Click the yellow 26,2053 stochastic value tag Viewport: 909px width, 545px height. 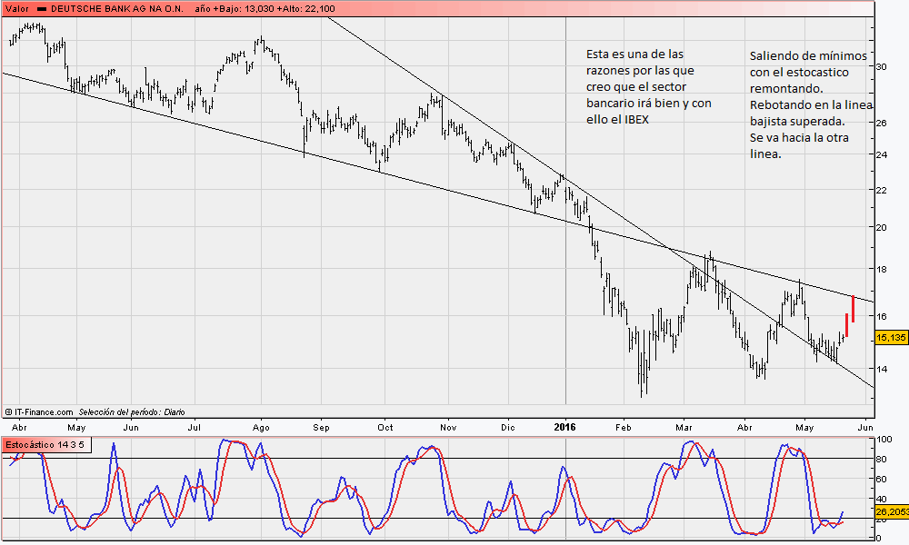[x=890, y=511]
